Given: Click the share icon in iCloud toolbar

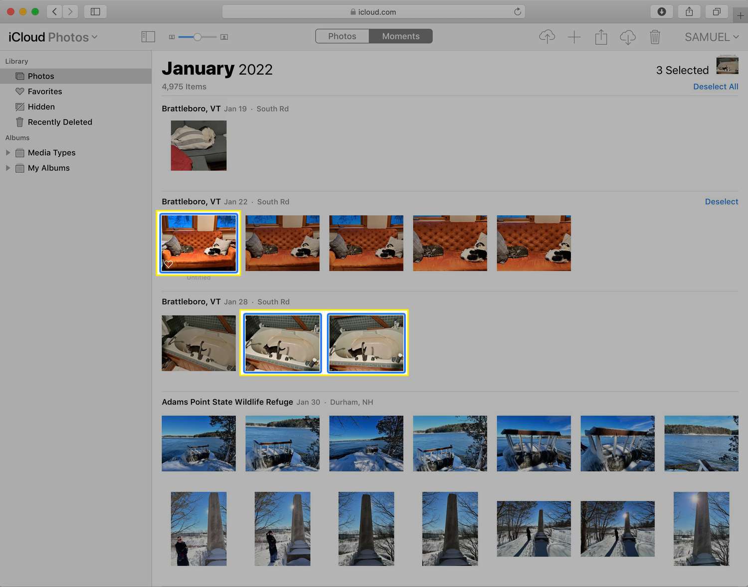Looking at the screenshot, I should [x=601, y=37].
